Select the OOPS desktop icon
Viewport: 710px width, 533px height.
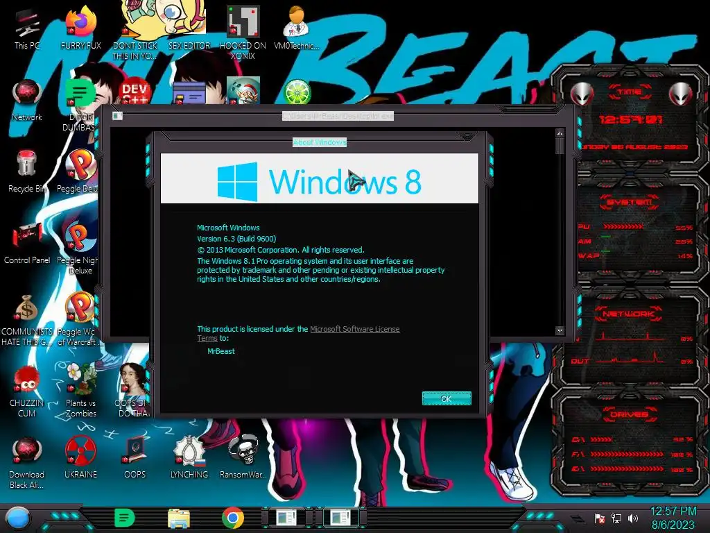[x=135, y=457]
